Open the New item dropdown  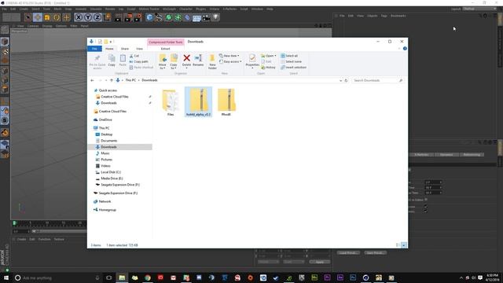(229, 56)
